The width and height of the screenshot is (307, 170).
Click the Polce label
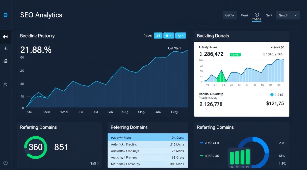click(x=148, y=36)
